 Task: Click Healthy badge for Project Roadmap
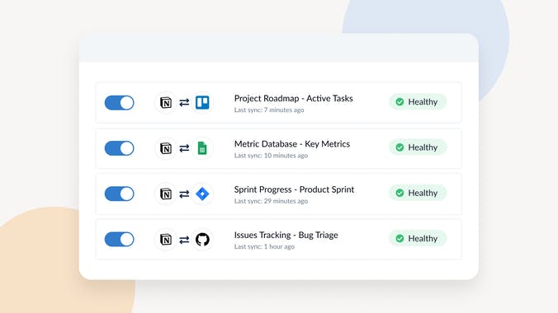418,102
